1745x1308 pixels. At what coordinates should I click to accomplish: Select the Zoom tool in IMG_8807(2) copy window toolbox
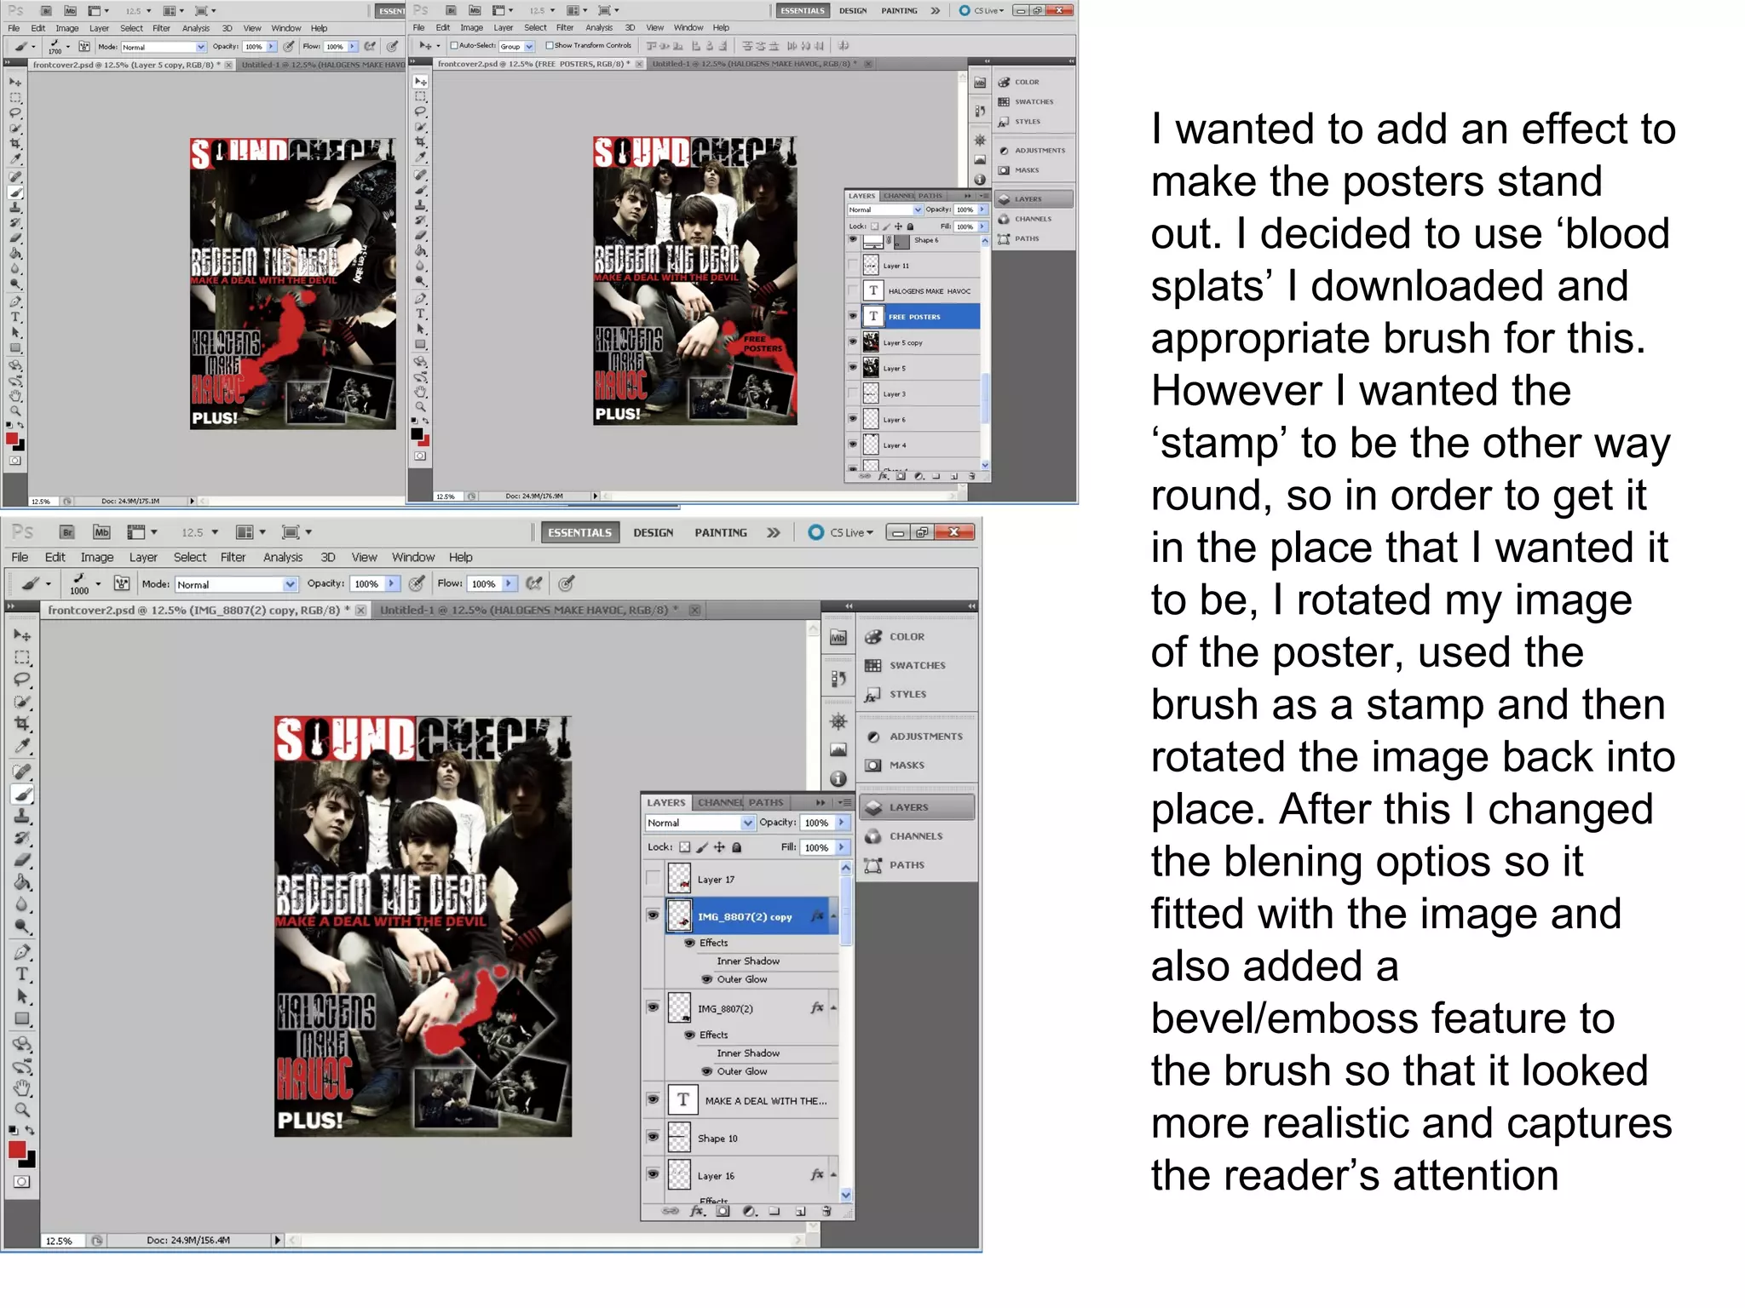pos(22,1110)
